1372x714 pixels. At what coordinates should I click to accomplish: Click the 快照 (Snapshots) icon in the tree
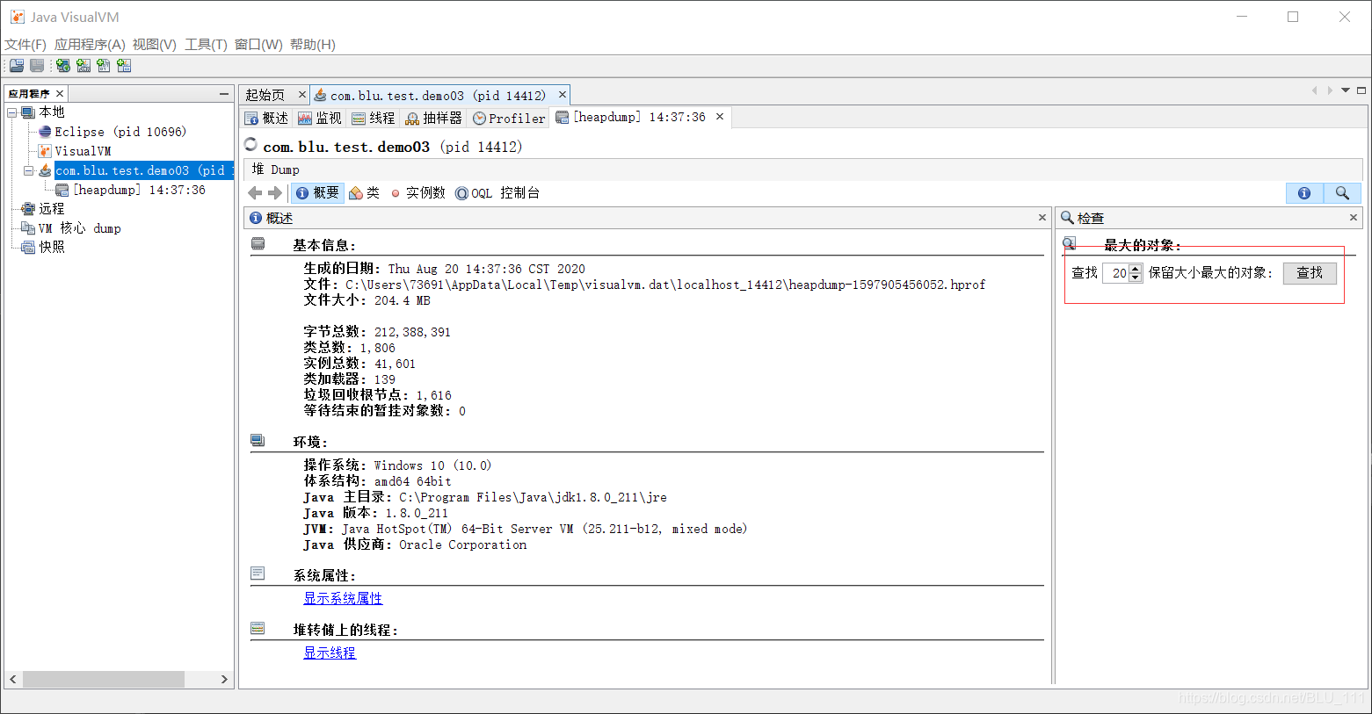(x=28, y=248)
